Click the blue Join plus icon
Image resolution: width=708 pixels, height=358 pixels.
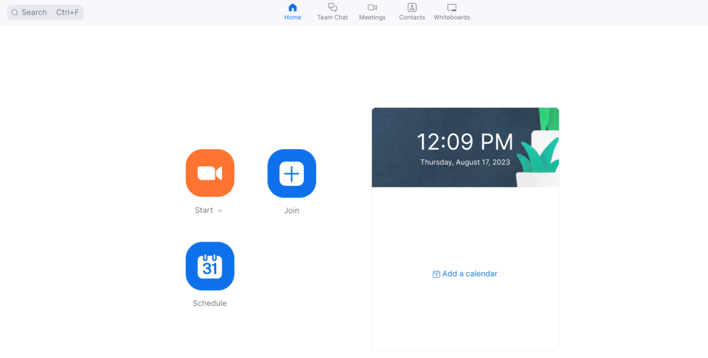coord(292,173)
